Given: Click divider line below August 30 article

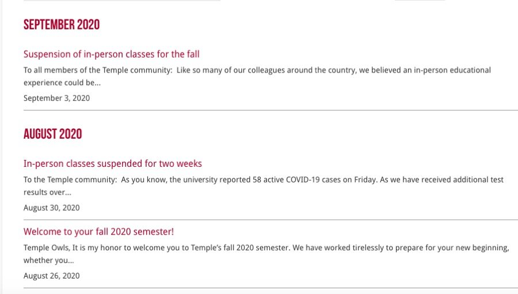Looking at the screenshot, I should click(x=271, y=220).
